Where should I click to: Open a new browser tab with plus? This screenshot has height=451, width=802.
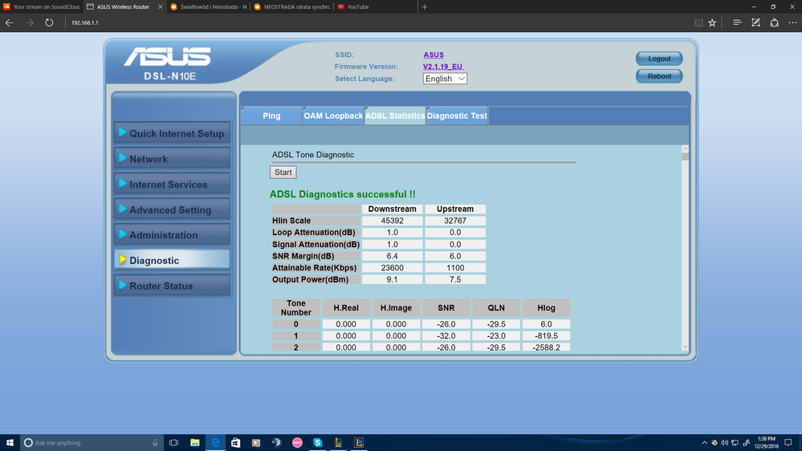click(x=425, y=6)
